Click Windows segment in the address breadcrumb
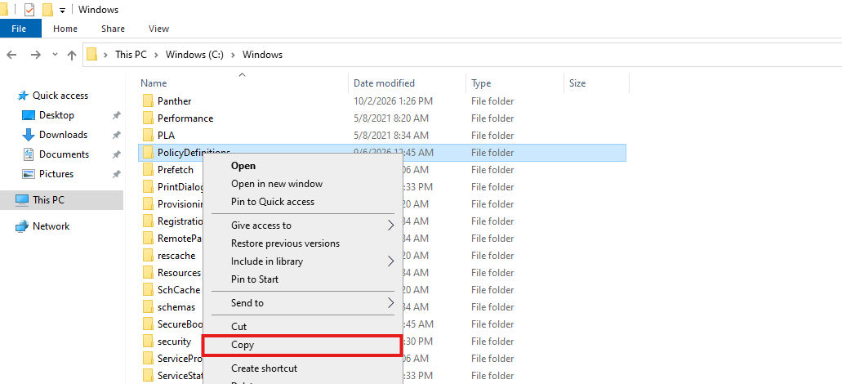842x384 pixels. (263, 54)
